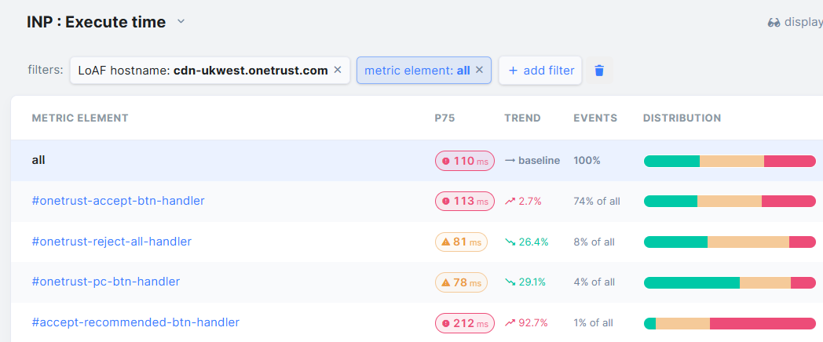Open #onetrust-accept-btn-handler element link
The image size is (823, 342).
pyautogui.click(x=118, y=201)
